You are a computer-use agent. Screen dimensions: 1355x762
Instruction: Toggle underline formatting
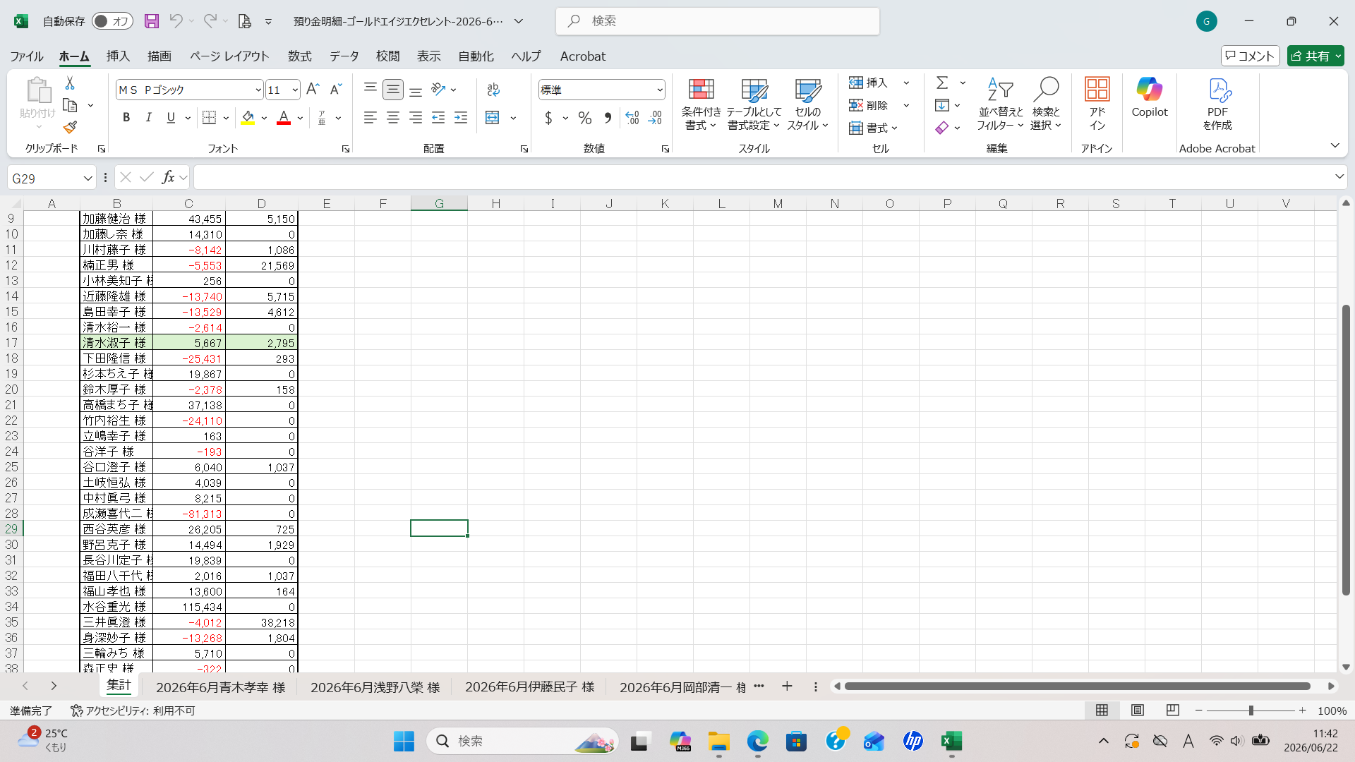[x=171, y=118]
